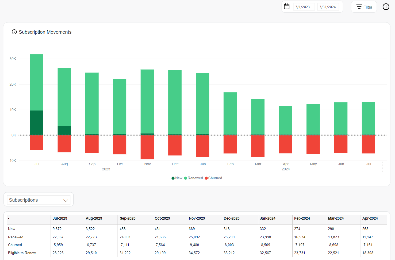Image resolution: width=395 pixels, height=260 pixels.
Task: Toggle the Churned legend marker
Action: [x=206, y=178]
